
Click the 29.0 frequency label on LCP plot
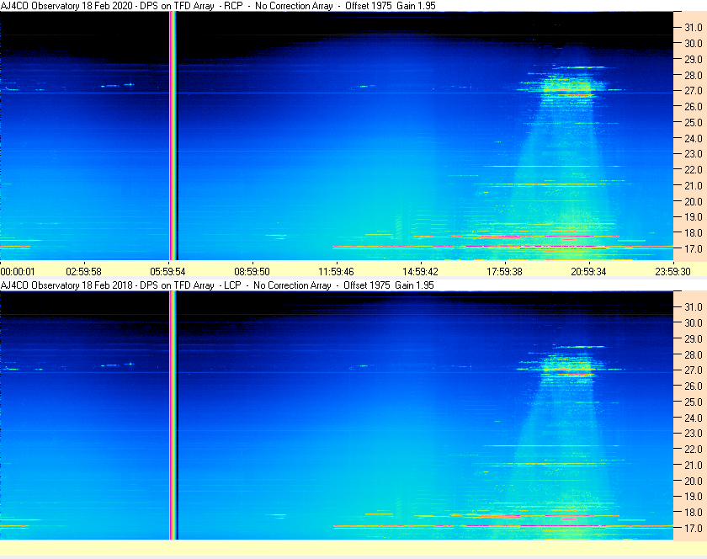click(694, 338)
